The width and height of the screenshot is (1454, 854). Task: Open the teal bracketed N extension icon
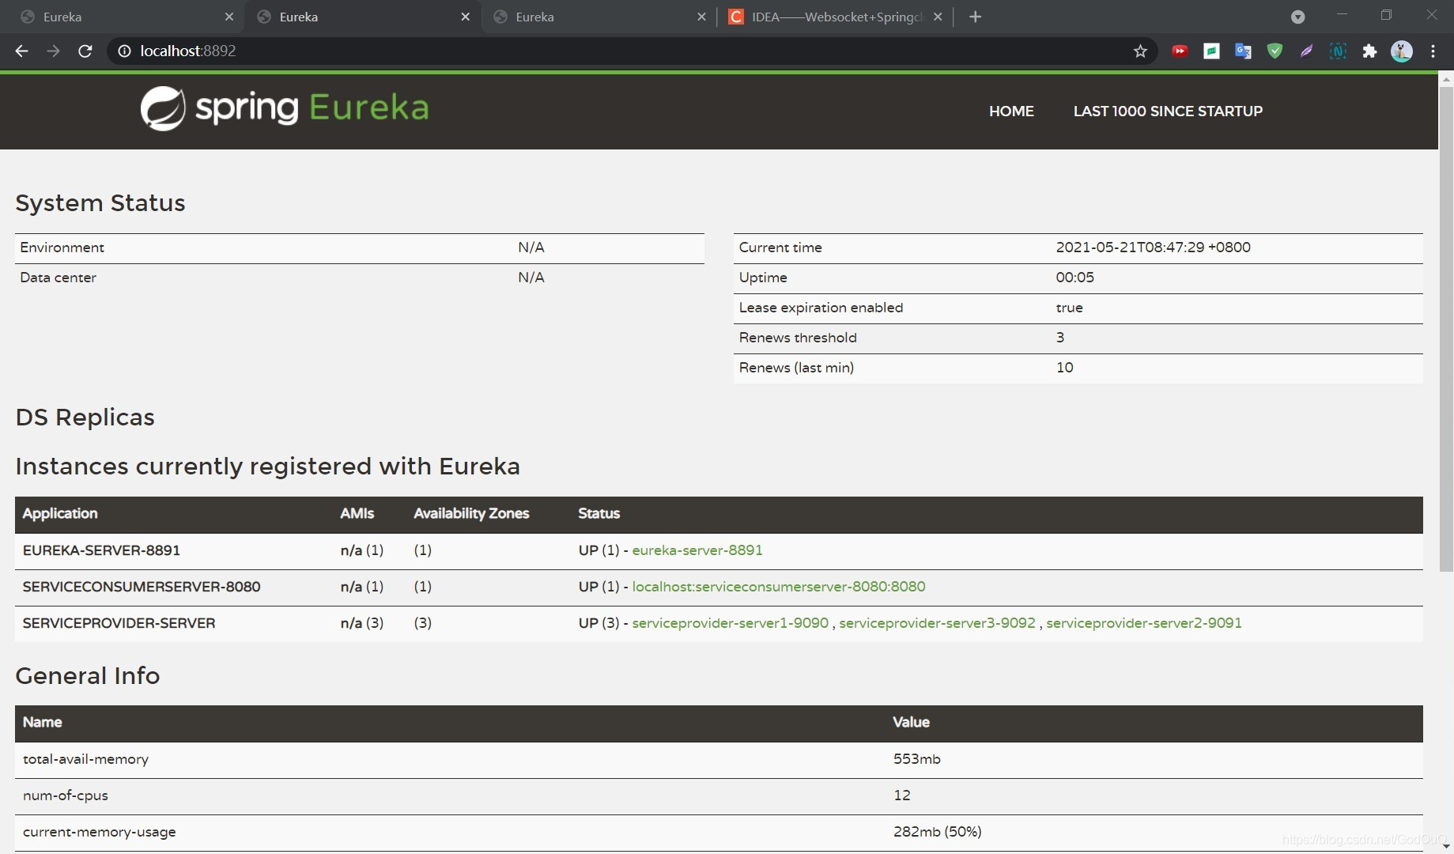pos(1338,51)
